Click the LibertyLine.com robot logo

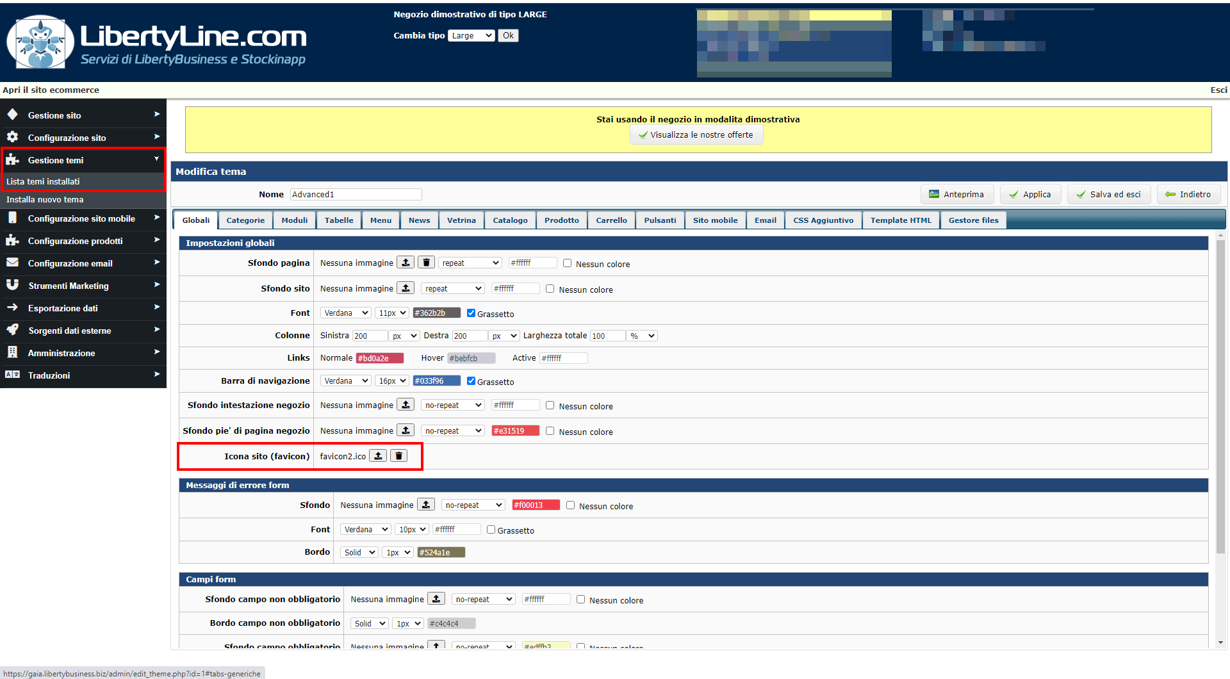pos(40,42)
